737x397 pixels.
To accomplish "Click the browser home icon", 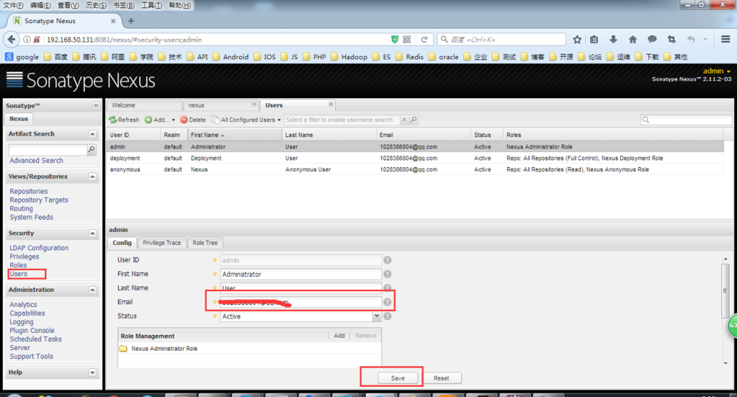I will (633, 39).
